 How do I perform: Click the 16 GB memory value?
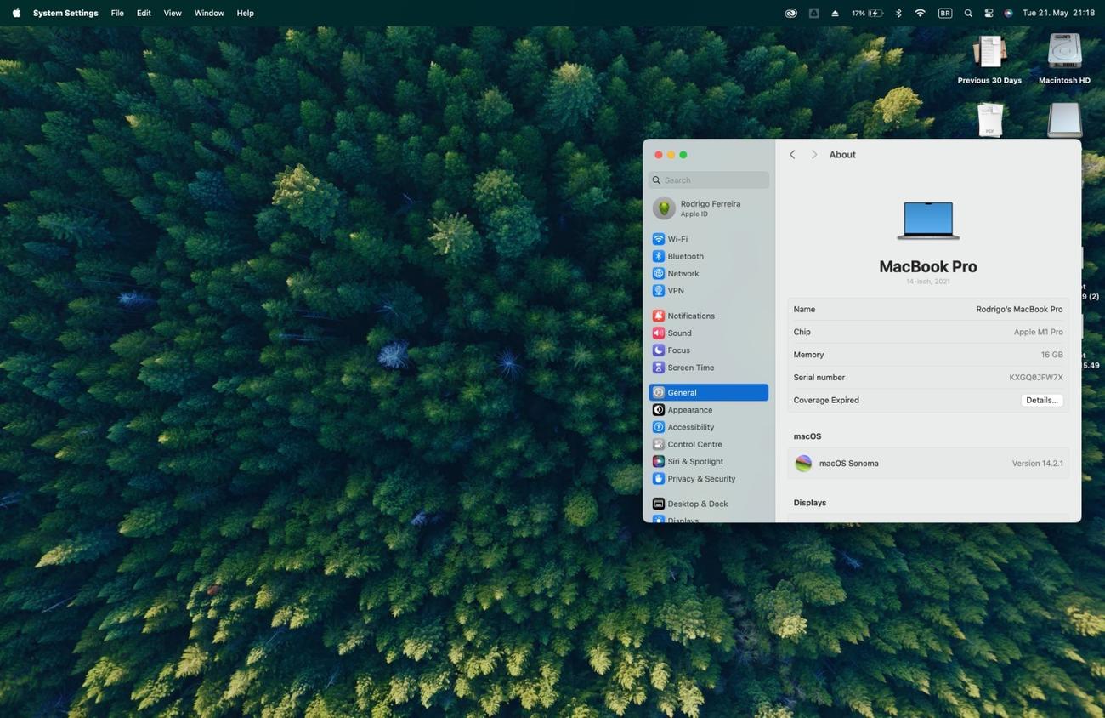[1051, 355]
